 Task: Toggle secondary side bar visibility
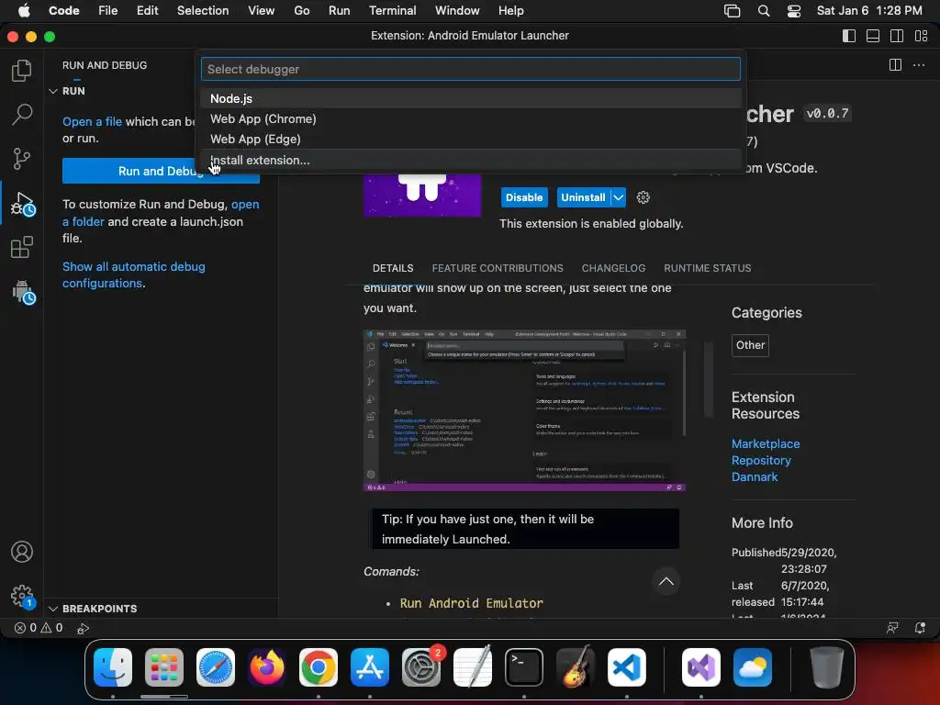click(897, 36)
